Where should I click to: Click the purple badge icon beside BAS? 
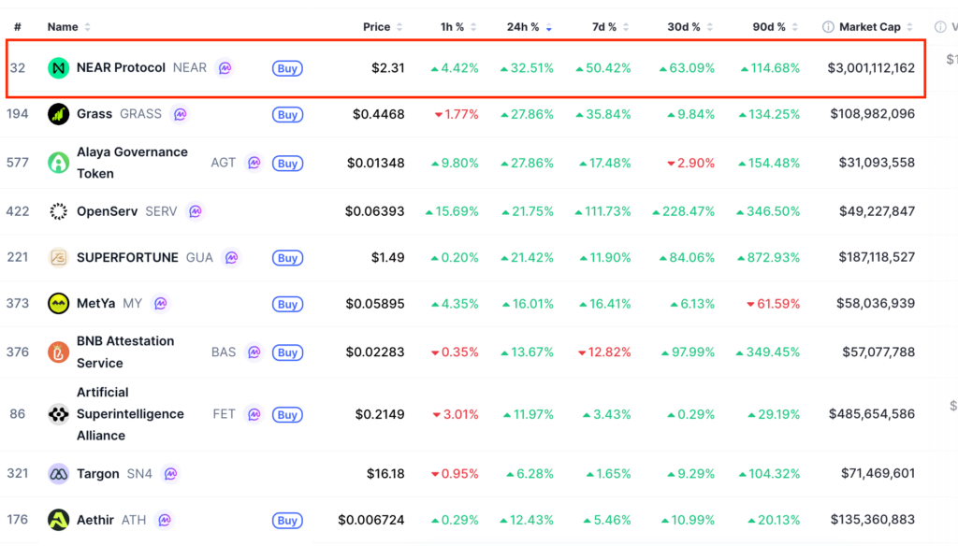(x=254, y=352)
